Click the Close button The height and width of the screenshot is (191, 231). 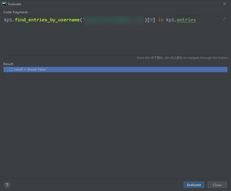[x=217, y=185]
